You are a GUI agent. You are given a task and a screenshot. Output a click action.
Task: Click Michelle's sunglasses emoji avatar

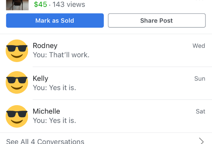tap(17, 116)
